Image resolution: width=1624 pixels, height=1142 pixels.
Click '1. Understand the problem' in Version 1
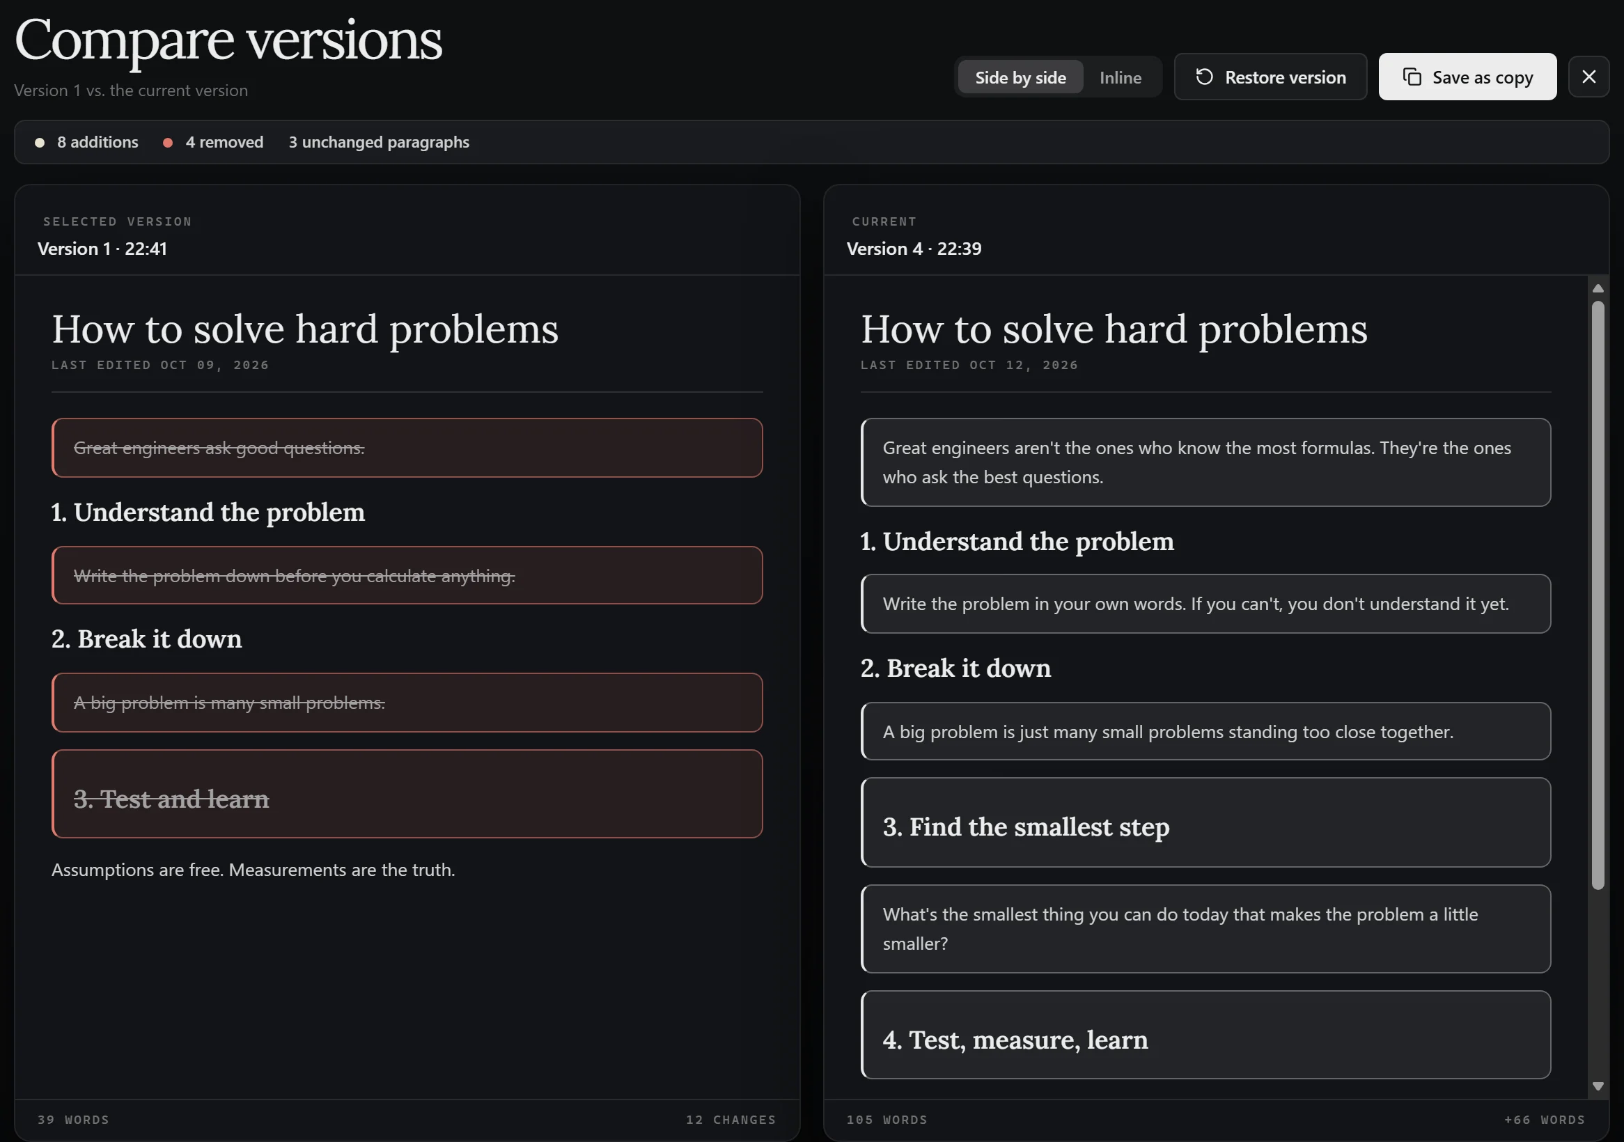[x=208, y=512]
